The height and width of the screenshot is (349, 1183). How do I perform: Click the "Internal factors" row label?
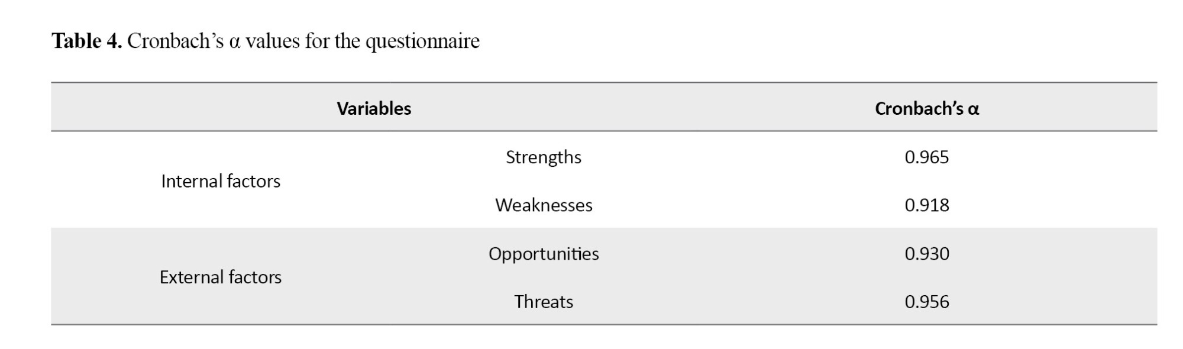221,181
